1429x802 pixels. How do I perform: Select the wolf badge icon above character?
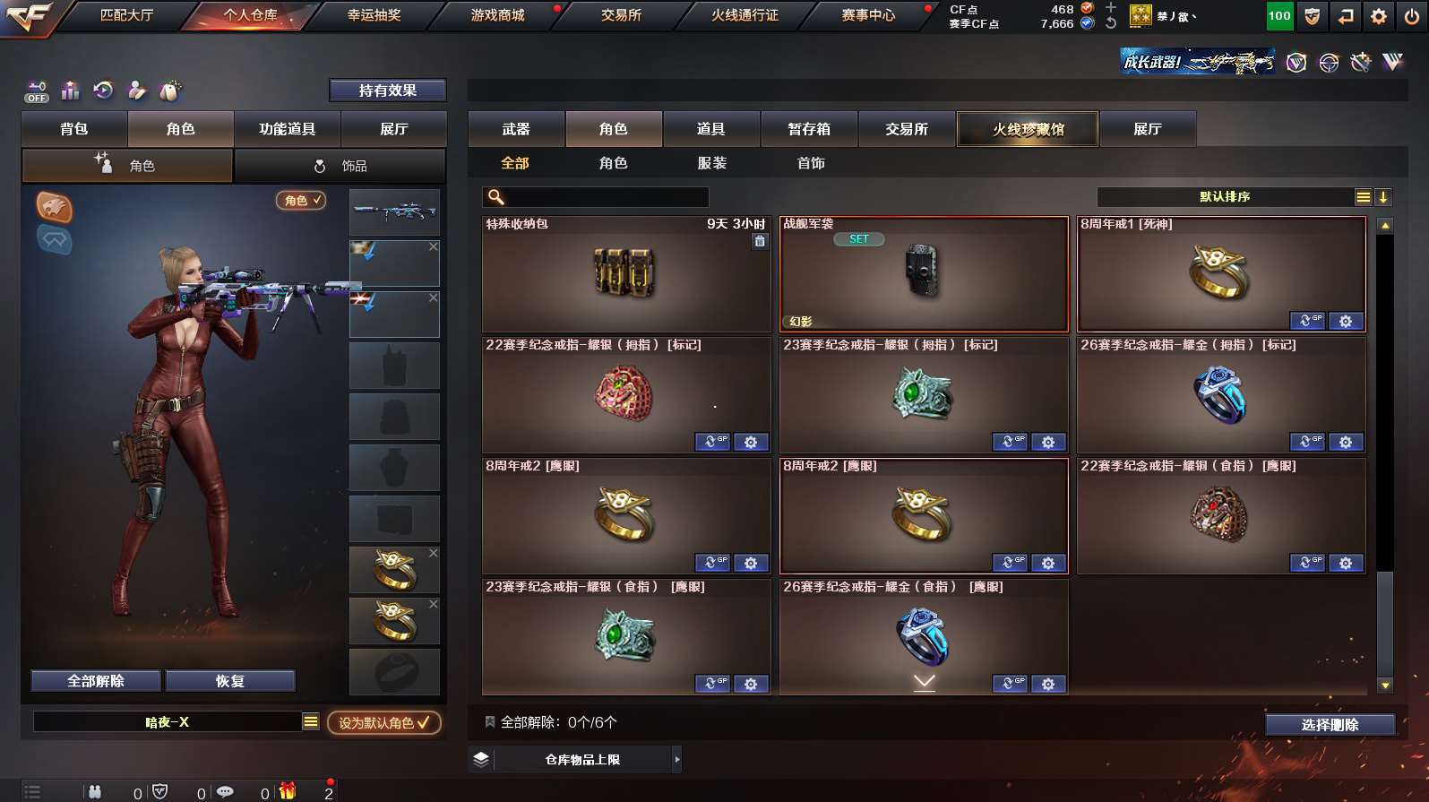[54, 207]
